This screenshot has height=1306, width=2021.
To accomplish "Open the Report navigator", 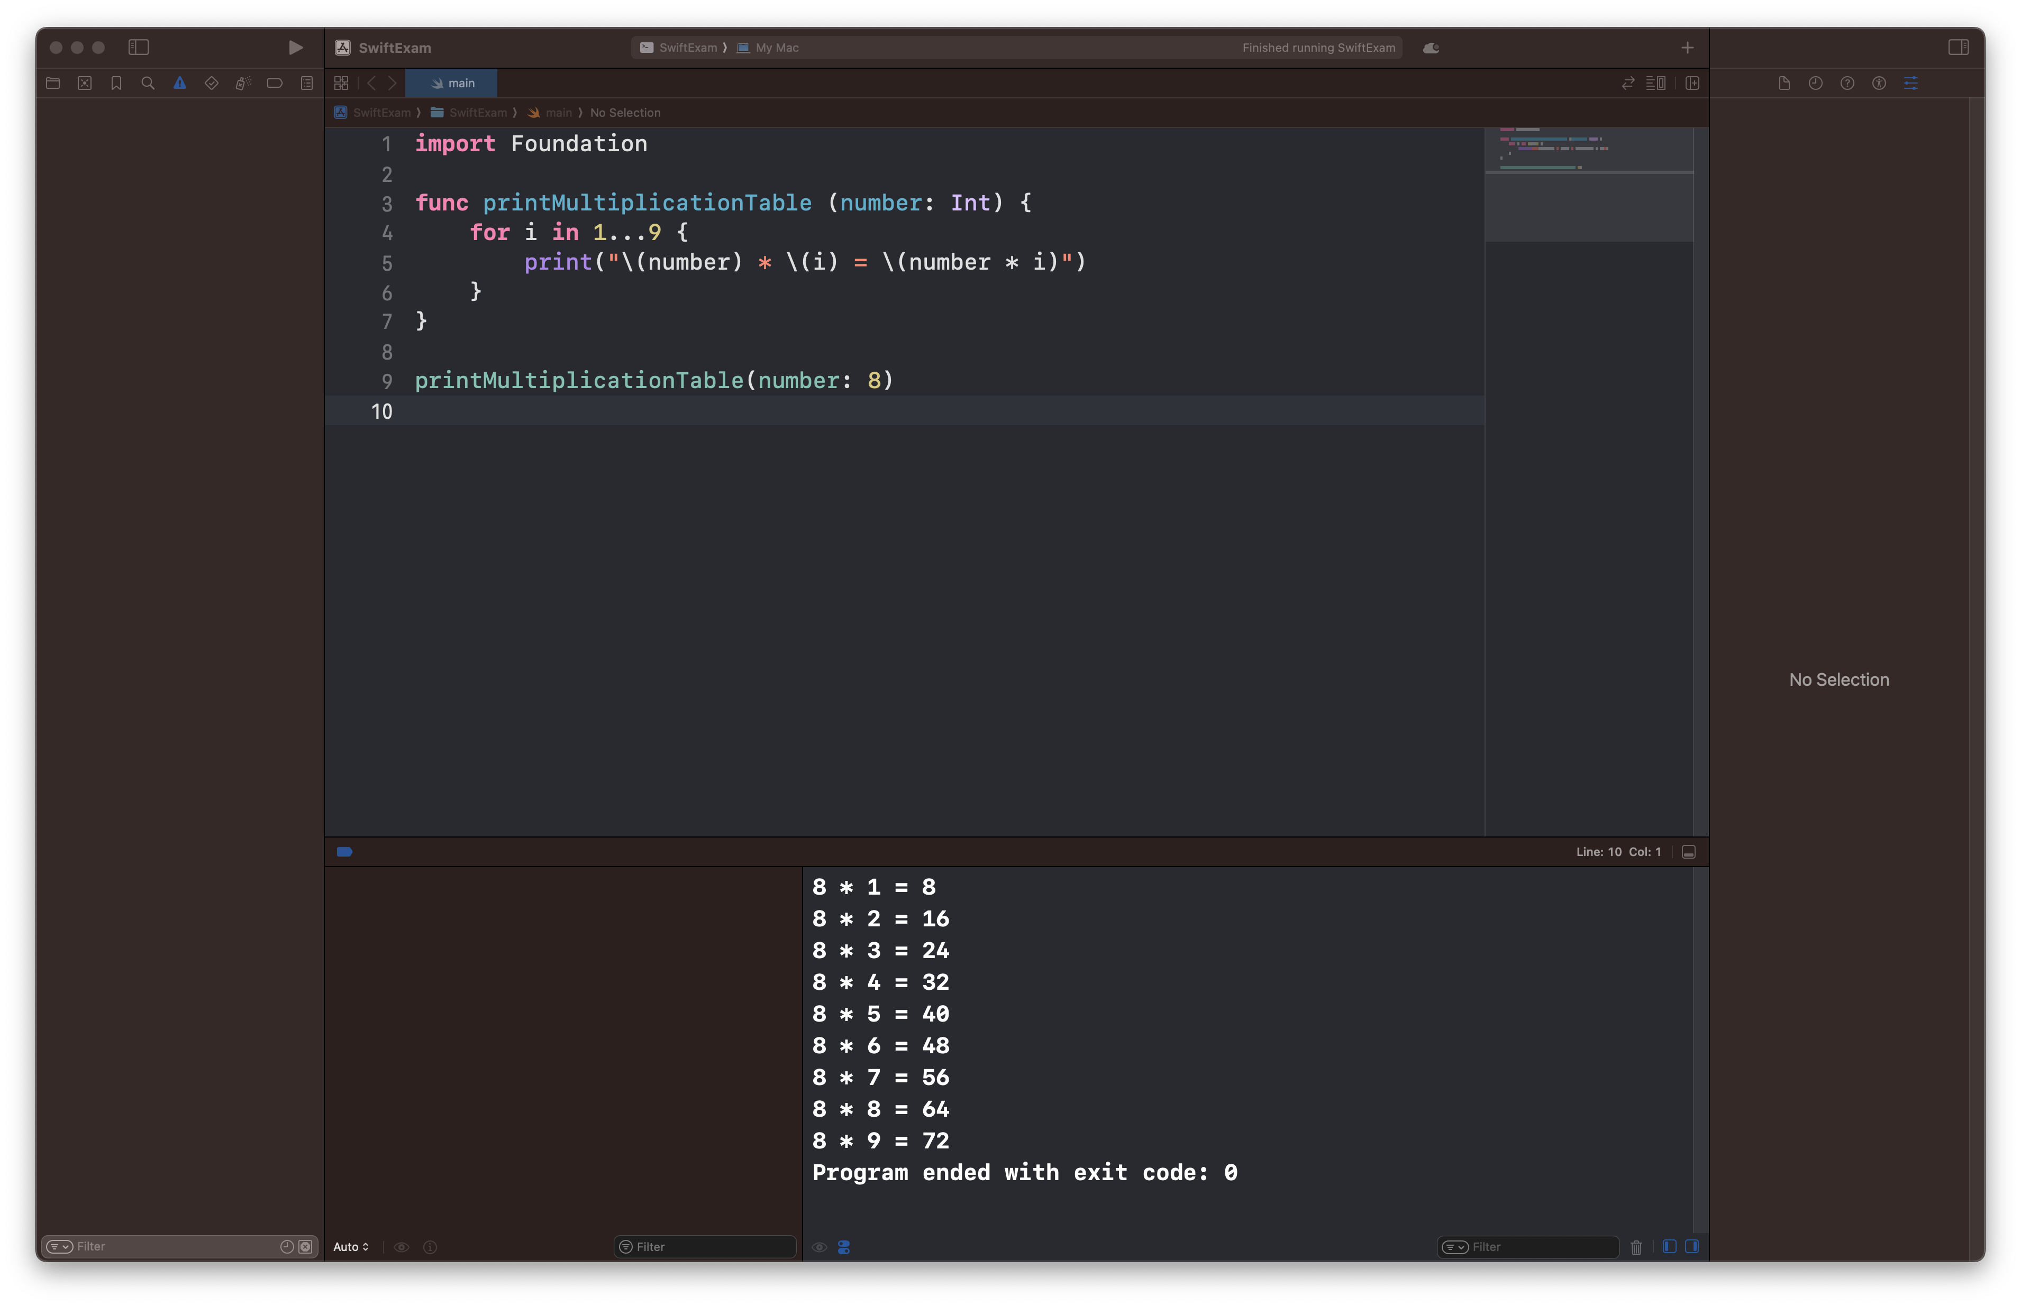I will 307,83.
